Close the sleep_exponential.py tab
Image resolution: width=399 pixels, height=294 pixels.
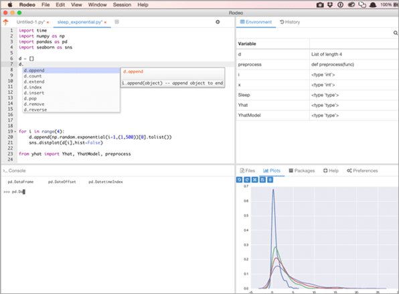105,22
